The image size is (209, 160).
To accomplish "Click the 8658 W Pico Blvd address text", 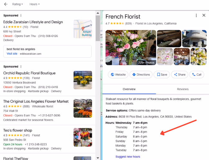I will [x=155, y=117].
